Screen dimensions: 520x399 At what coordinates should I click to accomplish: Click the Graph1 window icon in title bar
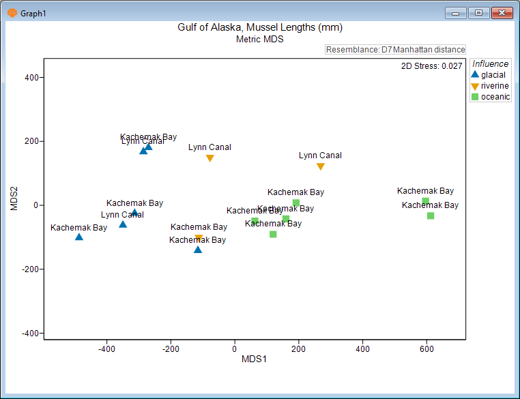coord(12,12)
